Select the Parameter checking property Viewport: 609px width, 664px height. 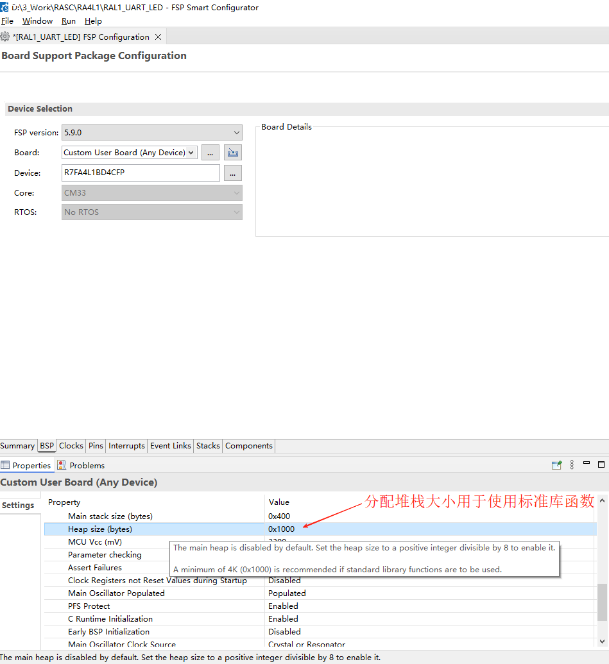pos(105,555)
